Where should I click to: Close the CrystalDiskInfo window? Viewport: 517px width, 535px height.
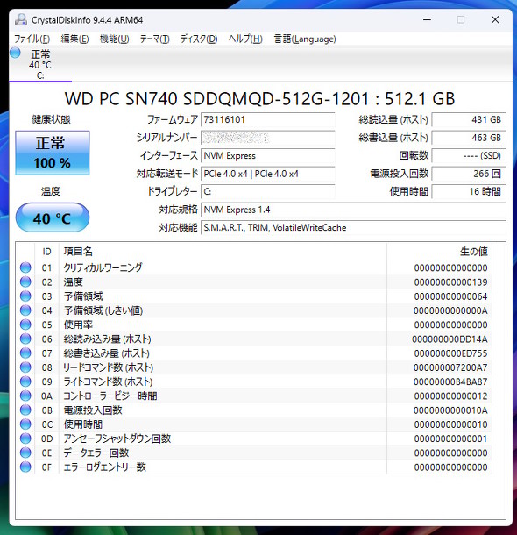click(495, 20)
